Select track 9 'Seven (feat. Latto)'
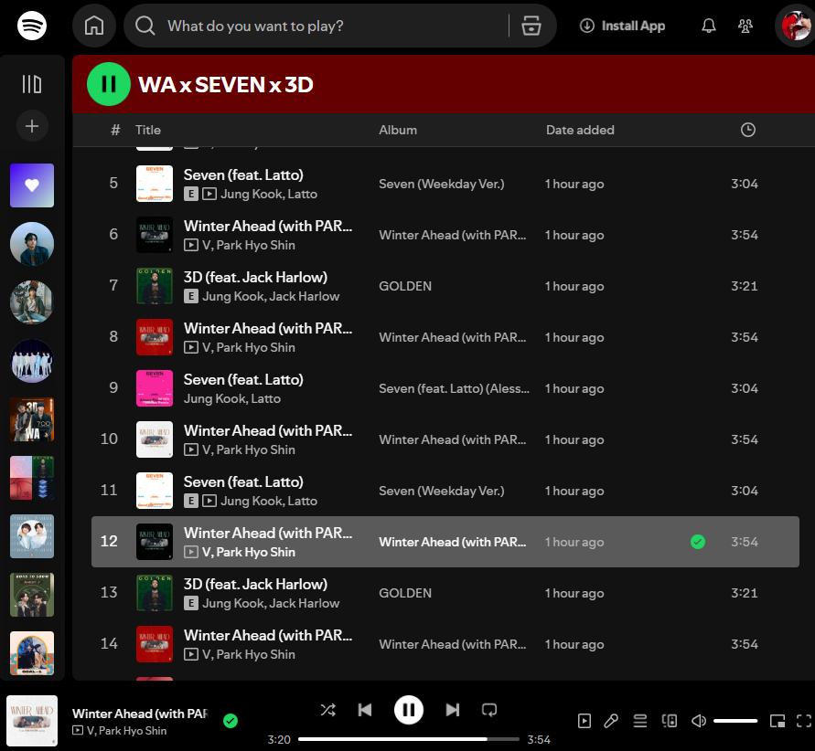815x751 pixels. pos(445,387)
